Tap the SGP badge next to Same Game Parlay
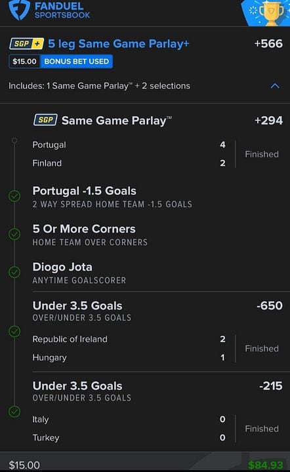Viewport: 290px width, 472px height. pyautogui.click(x=45, y=120)
